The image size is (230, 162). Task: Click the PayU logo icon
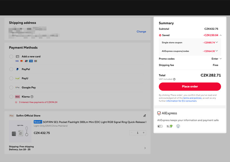[18, 79]
